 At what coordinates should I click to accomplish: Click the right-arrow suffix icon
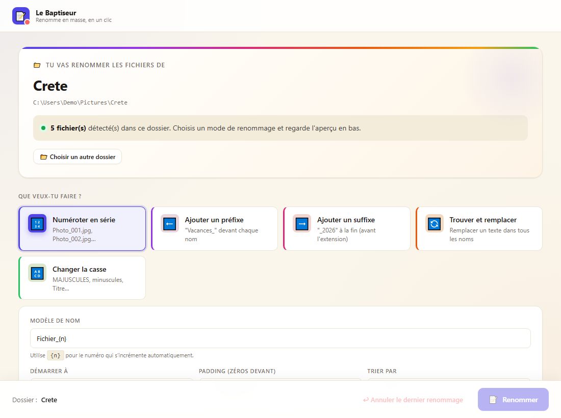(302, 224)
